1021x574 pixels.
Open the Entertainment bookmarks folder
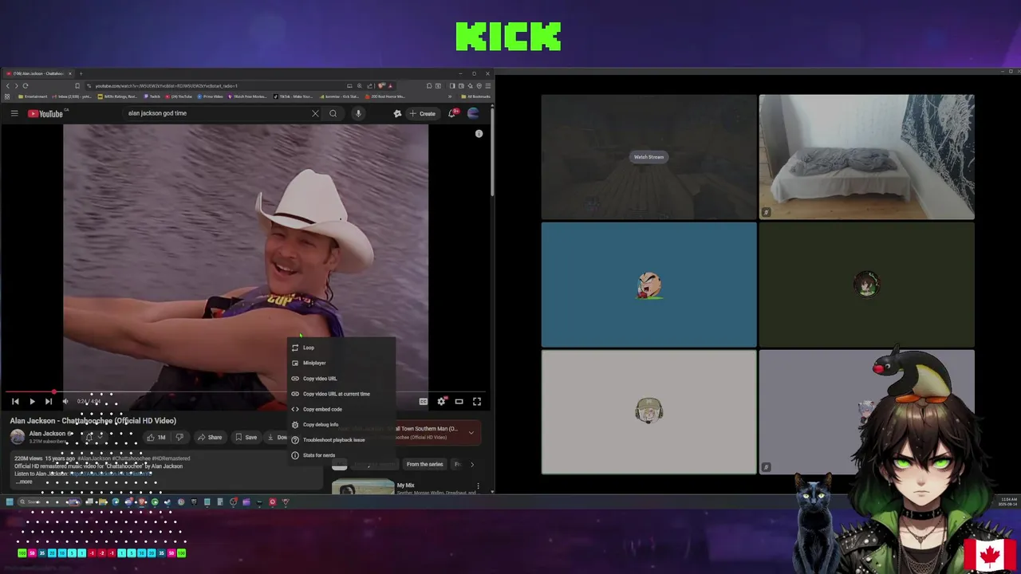[31, 96]
